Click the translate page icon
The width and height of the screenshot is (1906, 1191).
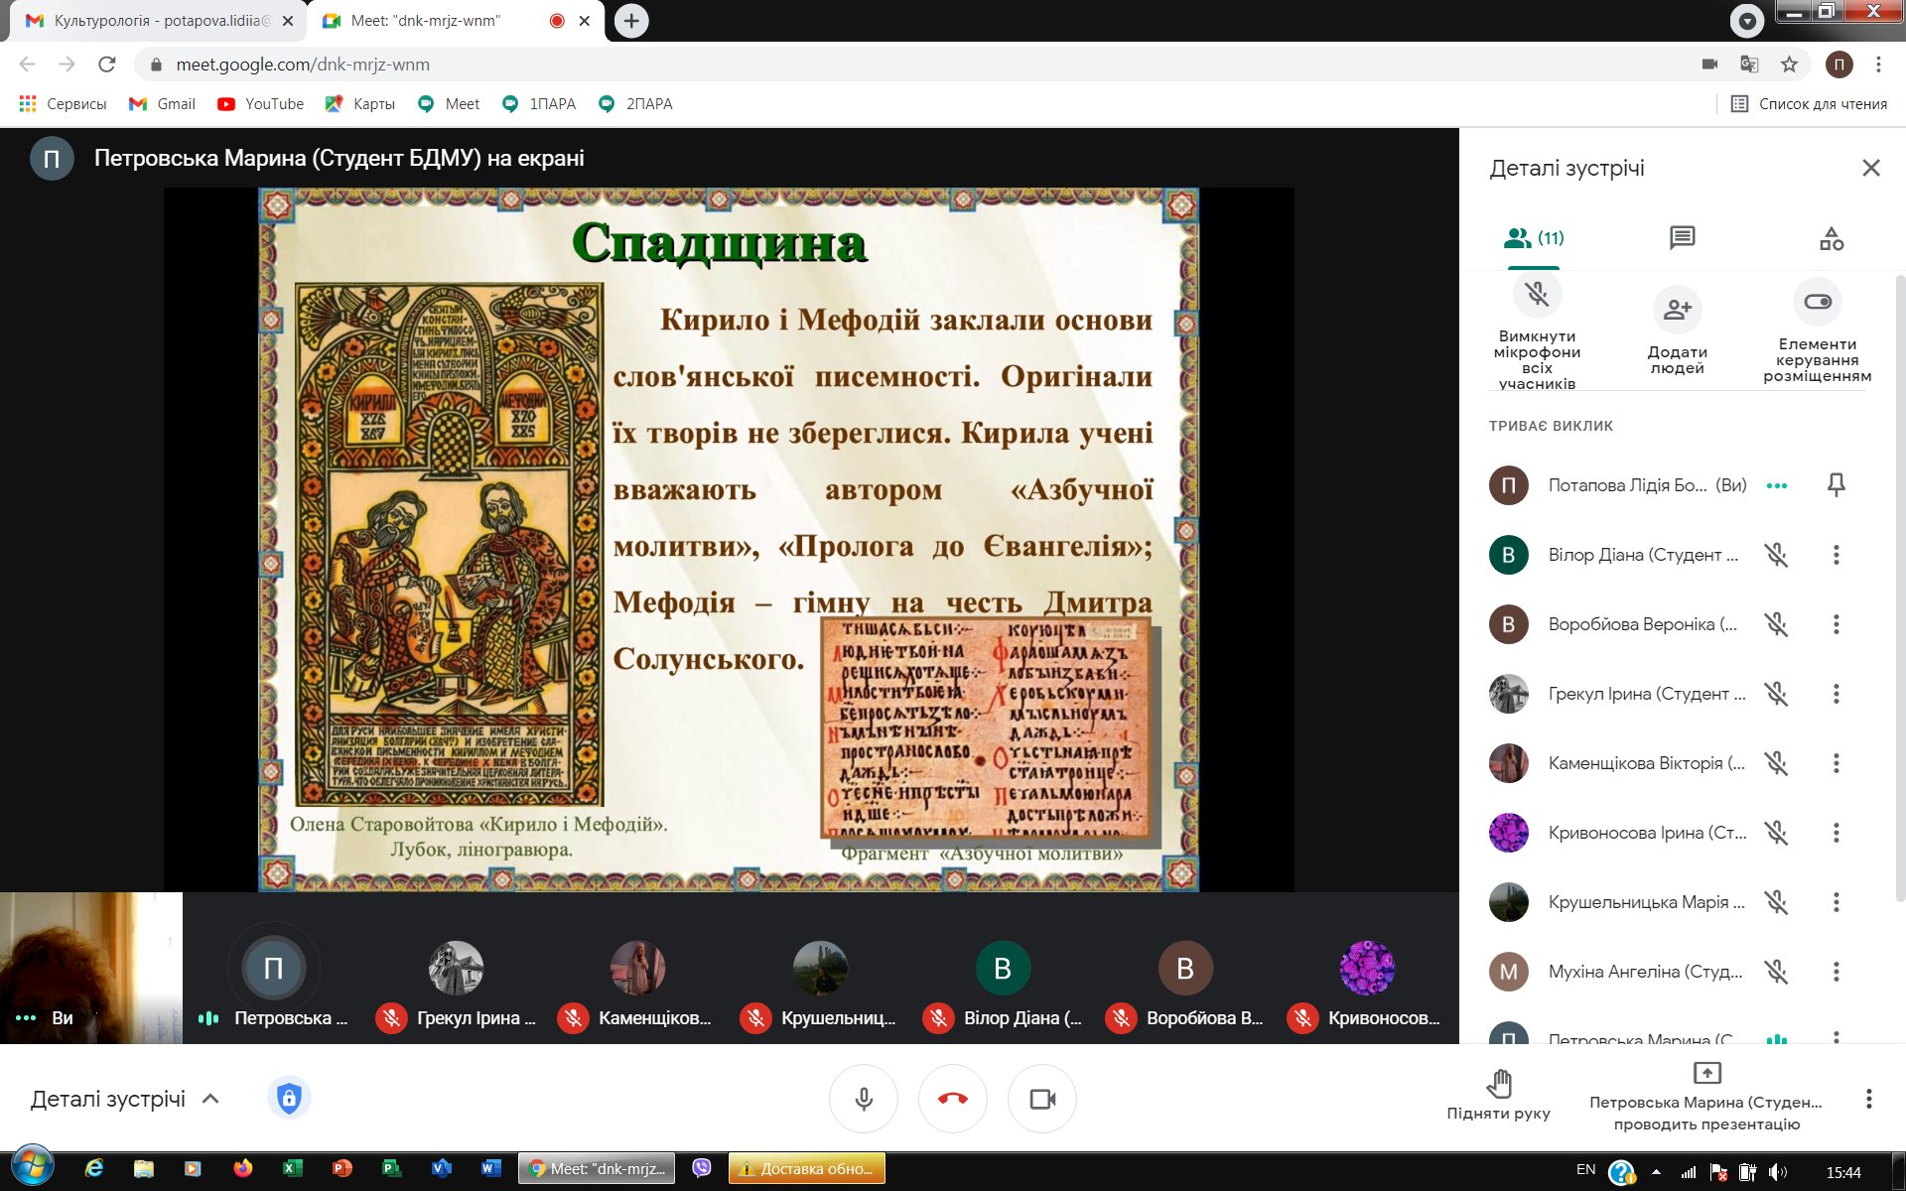coord(1749,65)
